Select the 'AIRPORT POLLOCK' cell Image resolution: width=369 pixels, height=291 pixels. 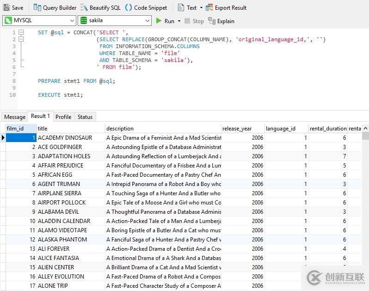pos(71,203)
